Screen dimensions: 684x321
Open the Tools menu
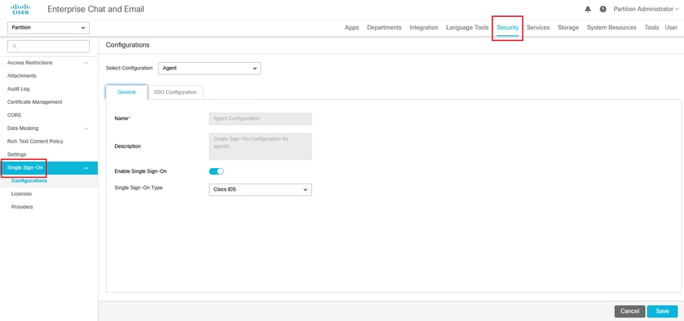point(651,27)
